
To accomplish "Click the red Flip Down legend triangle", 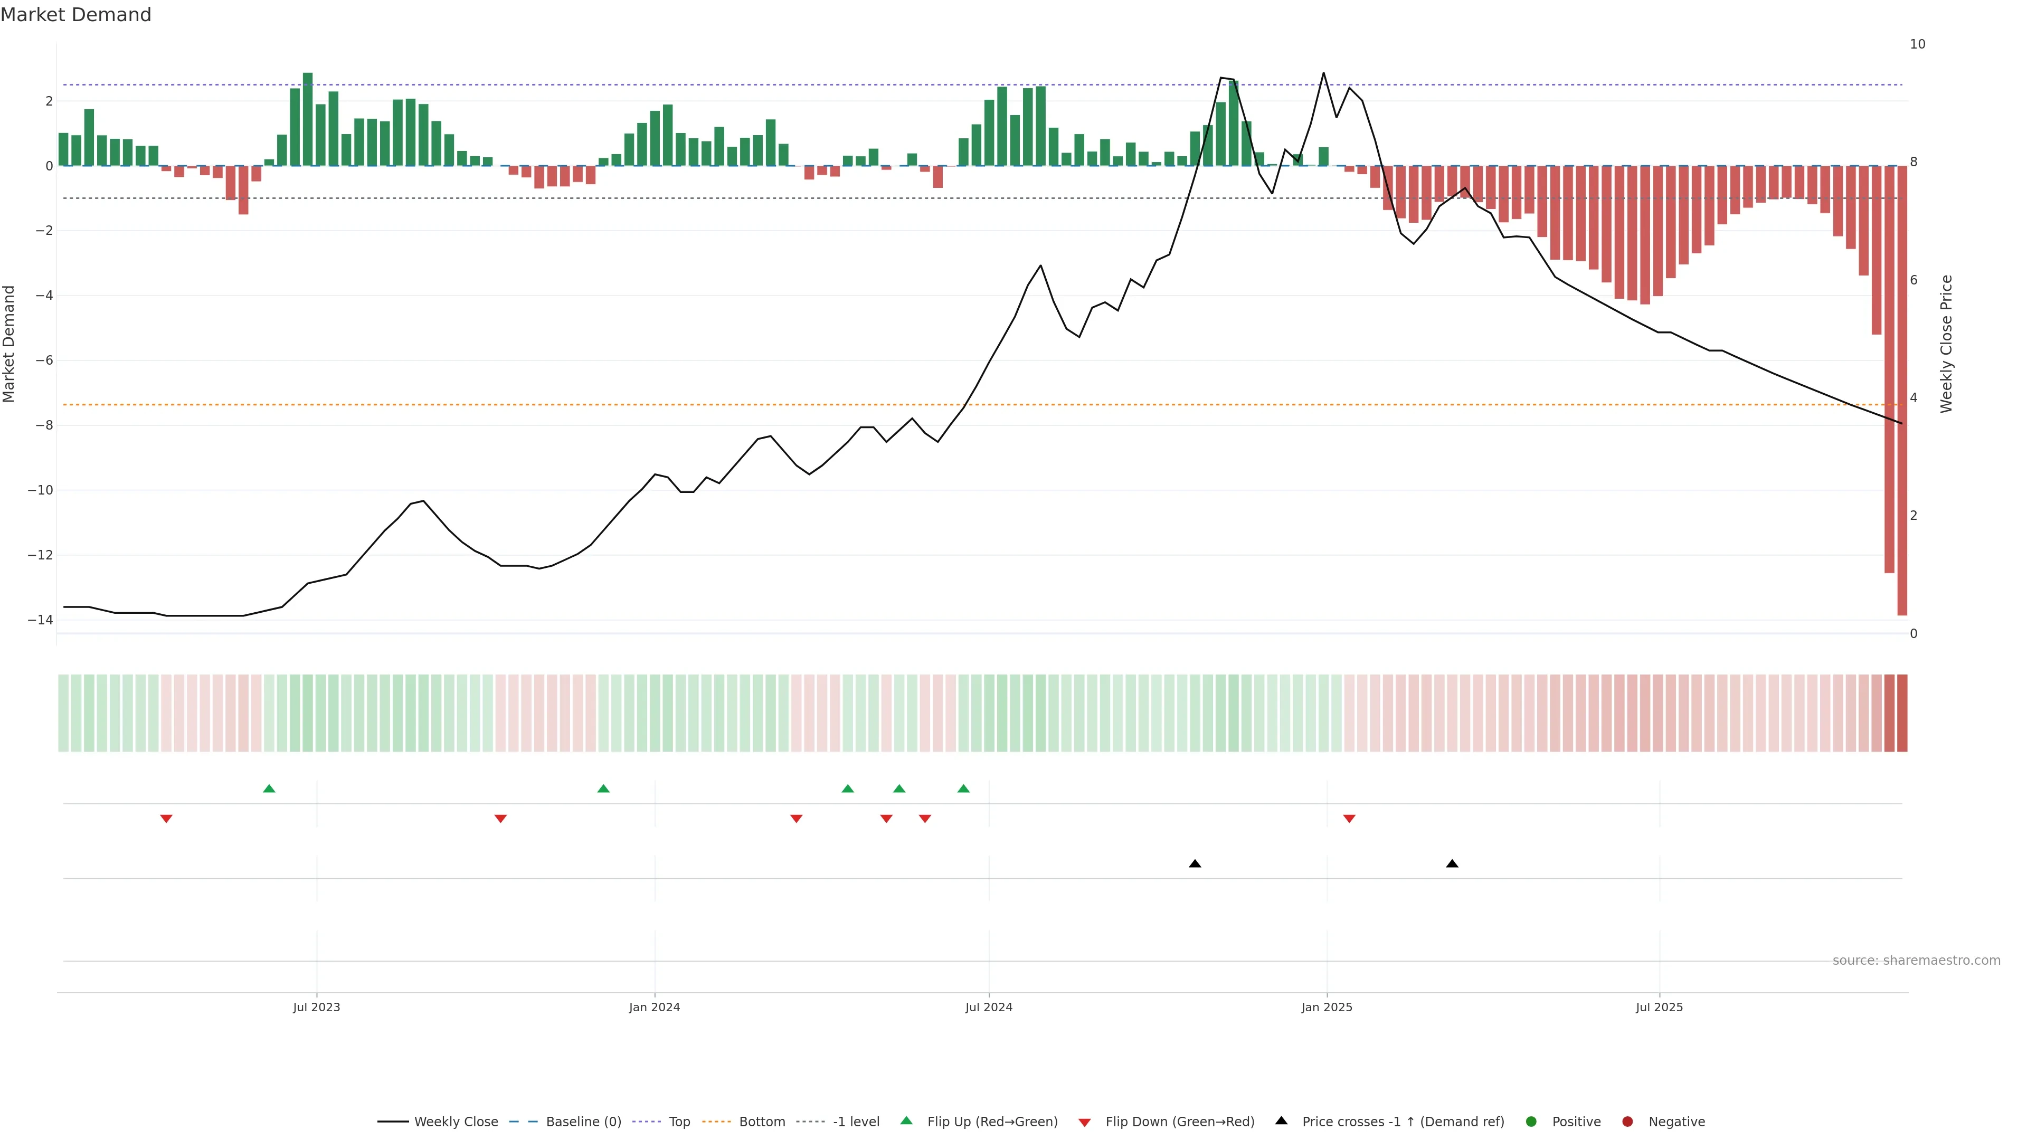I will (x=1084, y=1123).
